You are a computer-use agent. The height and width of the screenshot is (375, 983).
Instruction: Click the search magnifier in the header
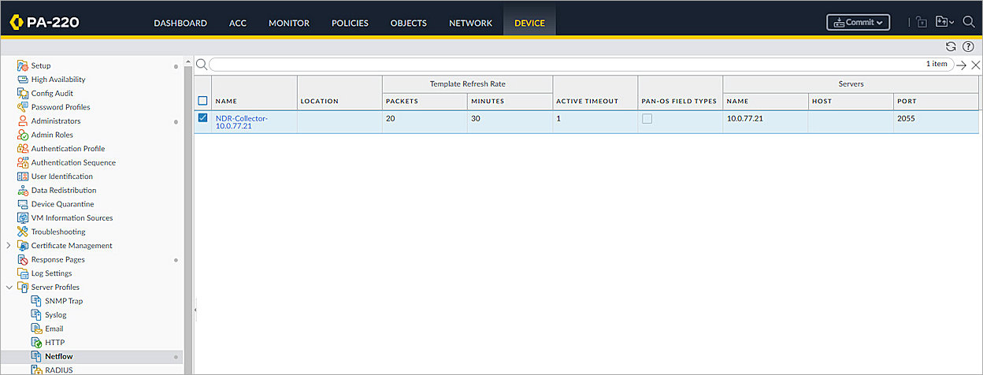tap(968, 22)
